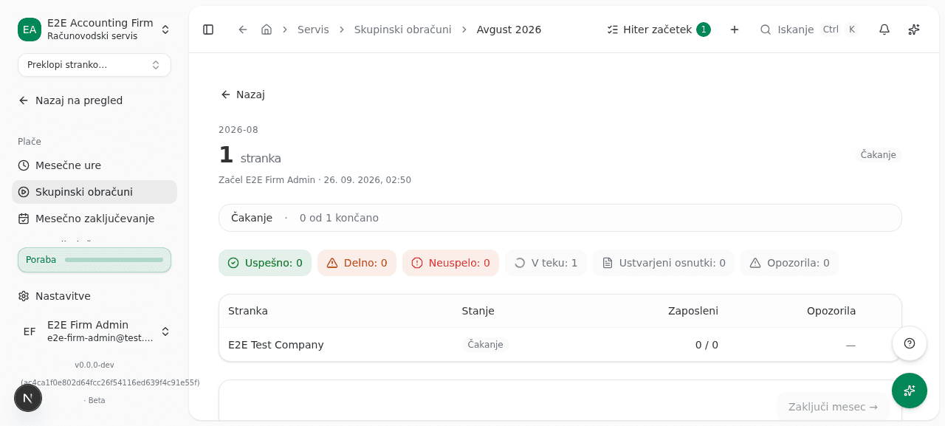This screenshot has height=426, width=945.
Task: Click the EF user avatar
Action: tap(30, 331)
